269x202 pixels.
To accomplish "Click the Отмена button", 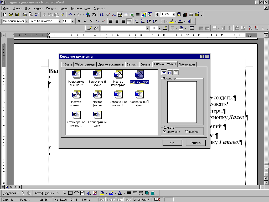I will click(195, 143).
